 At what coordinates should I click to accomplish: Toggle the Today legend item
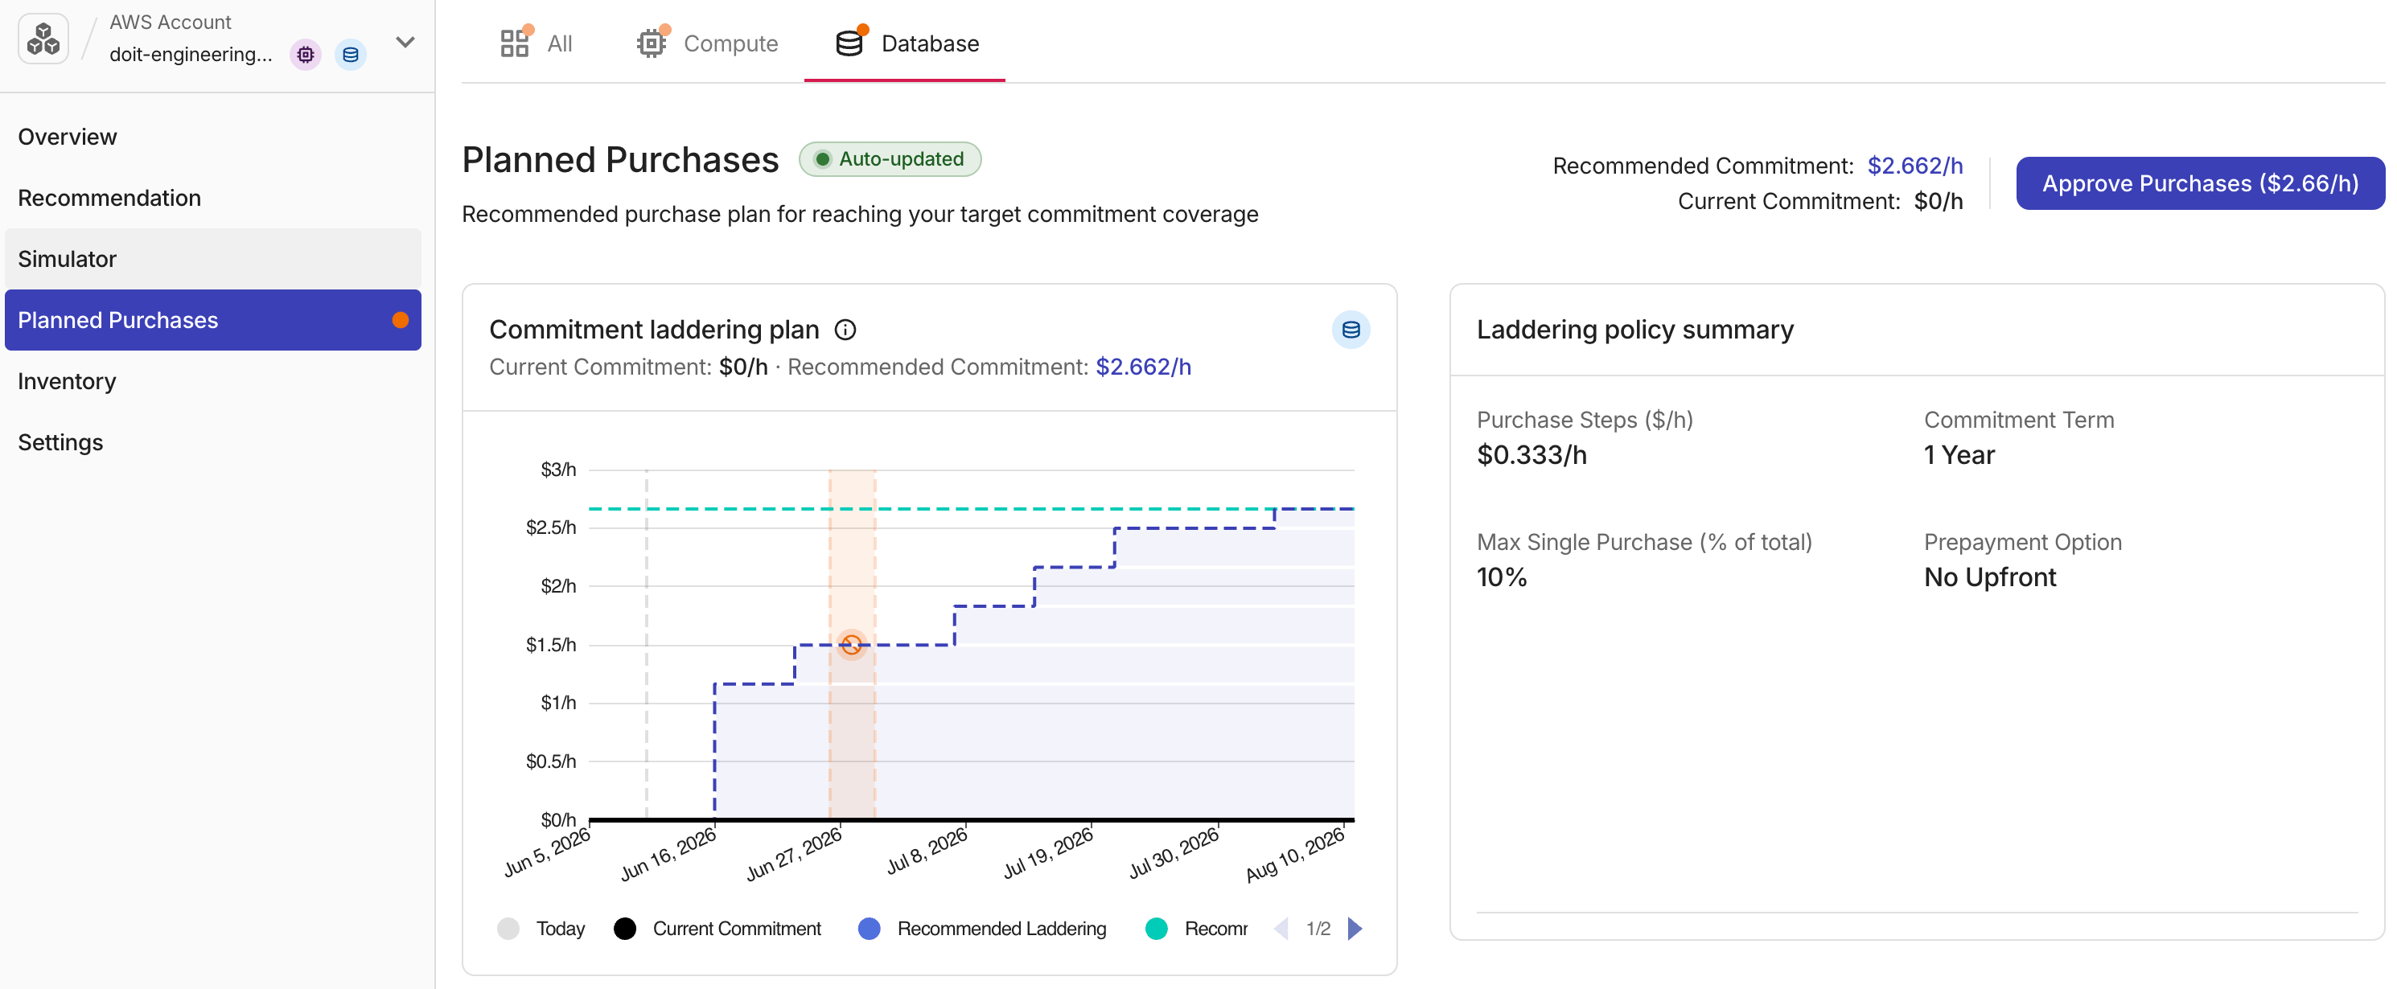(541, 928)
